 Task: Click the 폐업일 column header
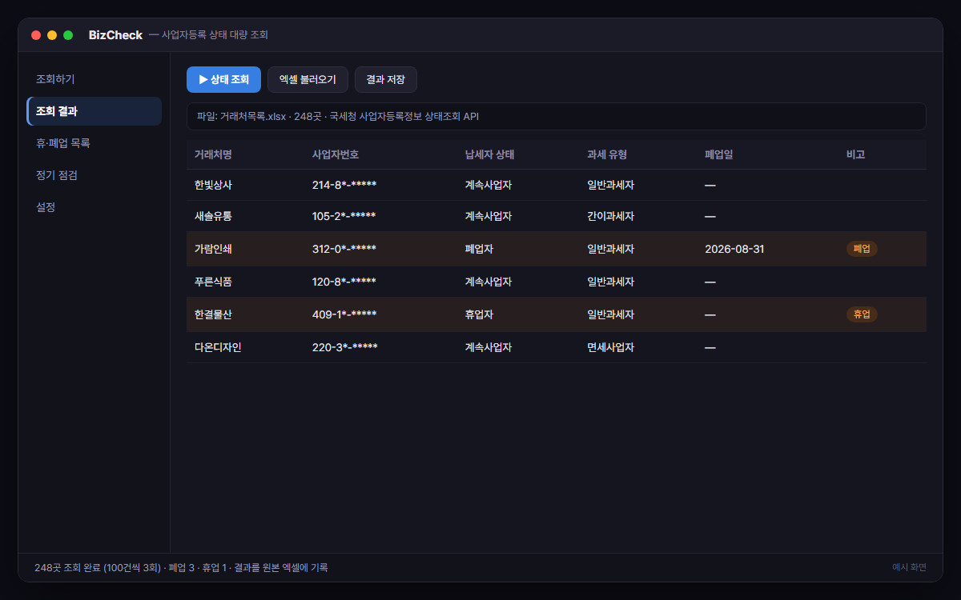tap(718, 154)
